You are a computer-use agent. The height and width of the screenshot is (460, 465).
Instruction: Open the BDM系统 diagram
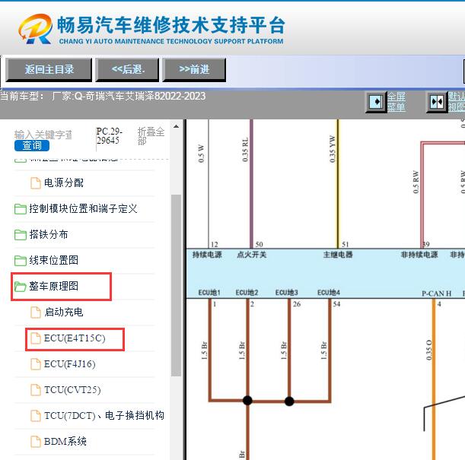[65, 441]
